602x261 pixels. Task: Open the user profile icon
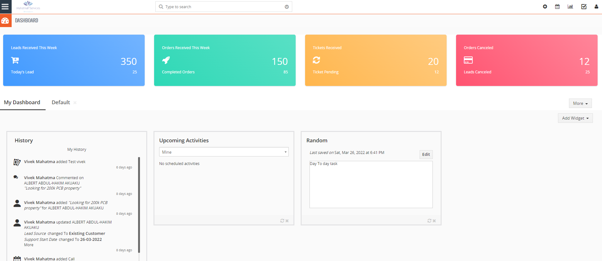pyautogui.click(x=596, y=7)
